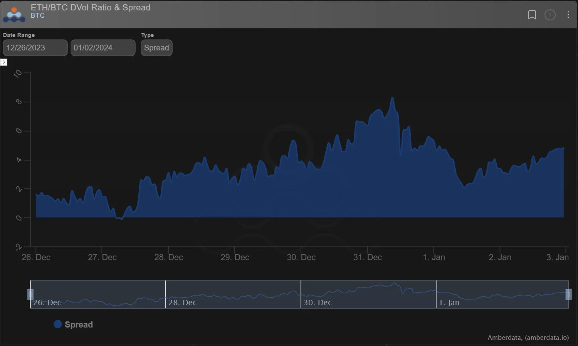Edit the end date 01/02/2024
This screenshot has width=578, height=346.
coord(103,48)
